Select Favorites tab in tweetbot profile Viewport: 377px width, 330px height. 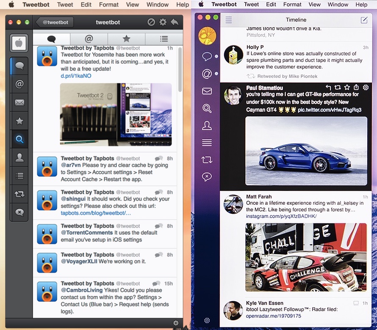pos(126,38)
